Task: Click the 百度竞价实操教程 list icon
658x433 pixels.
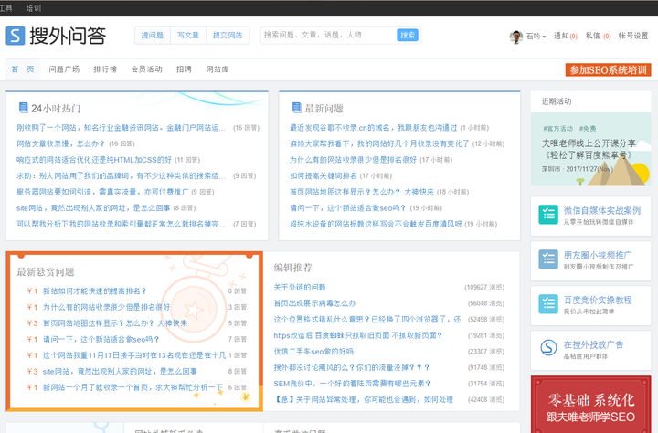Action: (x=548, y=304)
